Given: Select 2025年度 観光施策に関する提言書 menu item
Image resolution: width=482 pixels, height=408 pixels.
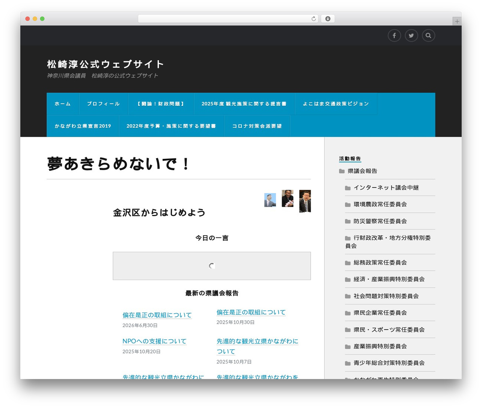Looking at the screenshot, I should tap(244, 104).
